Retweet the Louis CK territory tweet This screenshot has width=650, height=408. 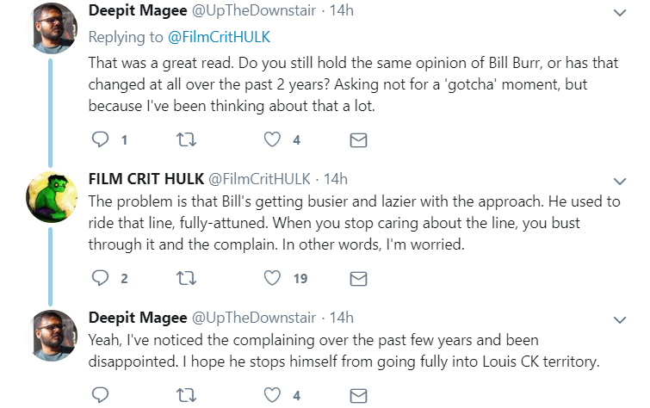point(186,395)
